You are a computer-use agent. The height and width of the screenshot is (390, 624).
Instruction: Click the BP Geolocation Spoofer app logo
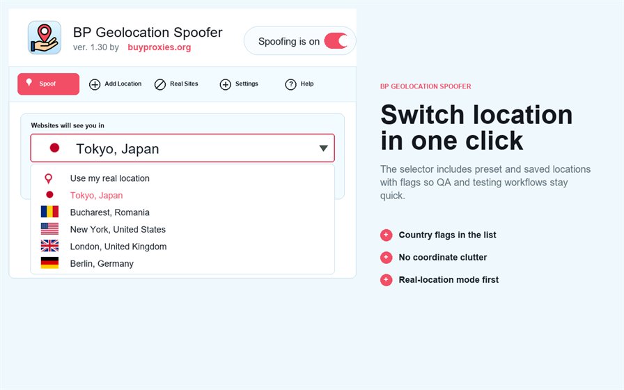coord(44,38)
